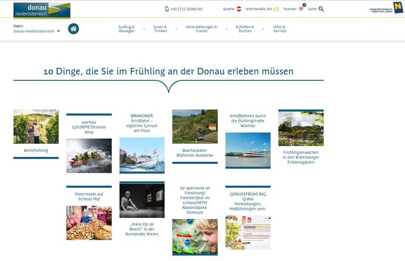Expand the Veranstaltungen & Events menu
Viewport: 405px width, 261px height.
click(201, 29)
